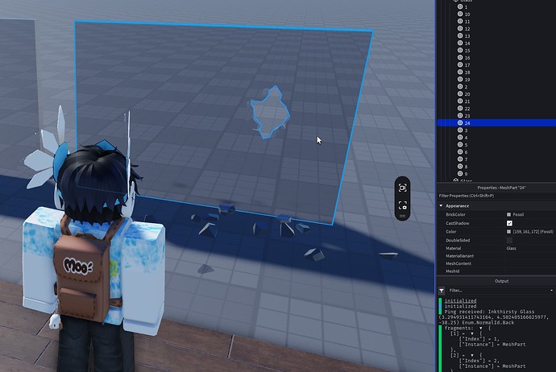Toggle the DoubleSided checkbox
This screenshot has width=556, height=372.
click(x=509, y=240)
